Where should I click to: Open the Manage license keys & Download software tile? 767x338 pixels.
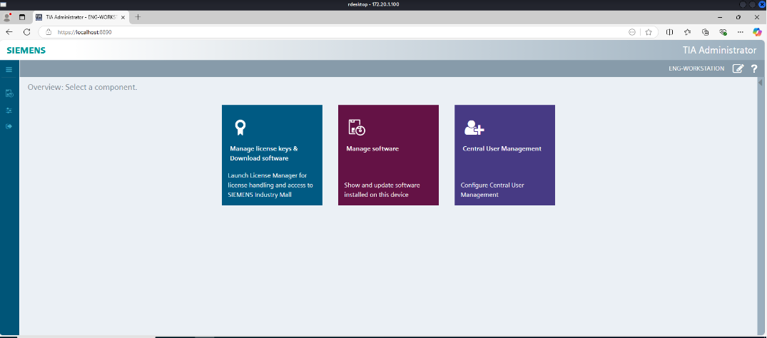pos(272,155)
